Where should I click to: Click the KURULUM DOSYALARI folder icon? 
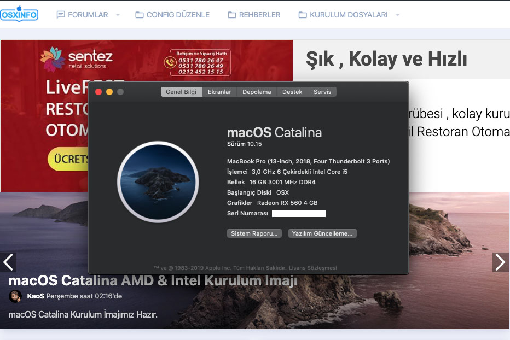coord(303,15)
